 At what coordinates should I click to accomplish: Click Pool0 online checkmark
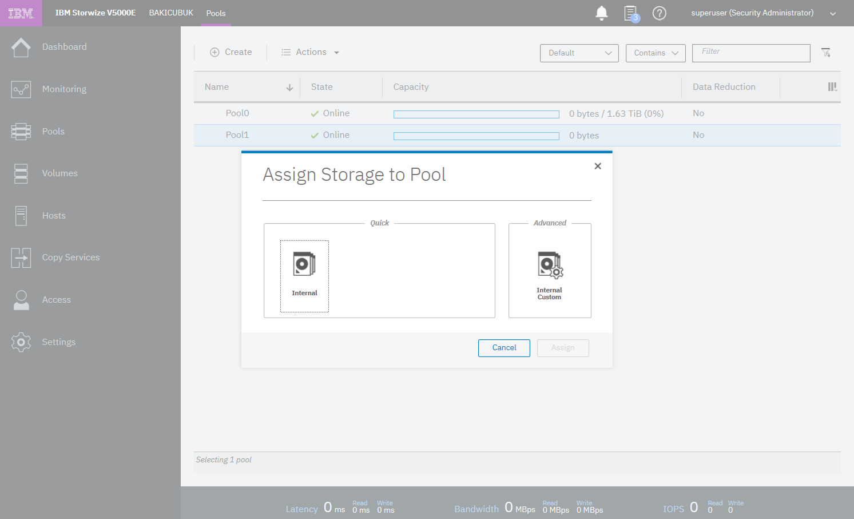point(315,114)
